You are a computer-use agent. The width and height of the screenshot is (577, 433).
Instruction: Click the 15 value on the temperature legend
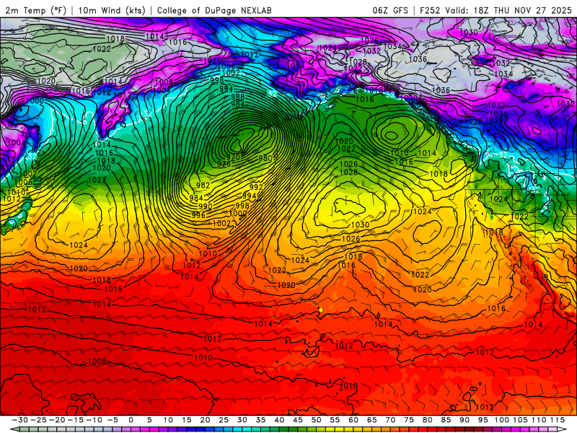click(186, 420)
